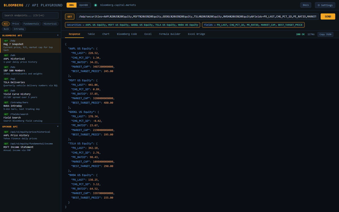Screen dimensions: 339x212
Task: Select the Intraday filter chip
Action: tap(19, 29)
